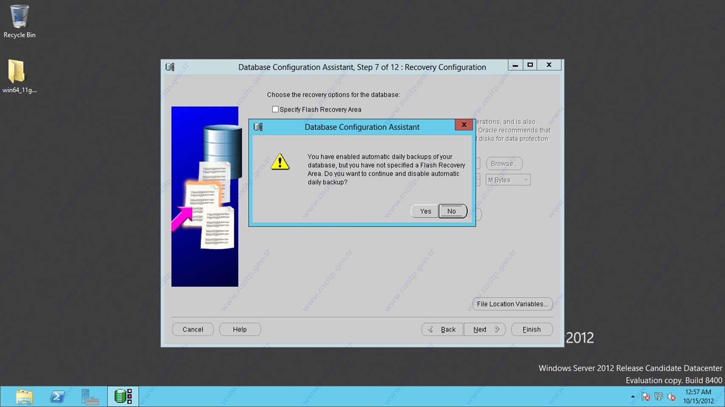Tick the Specify Flash Recovery Area checkbox
The height and width of the screenshot is (407, 725).
[275, 109]
